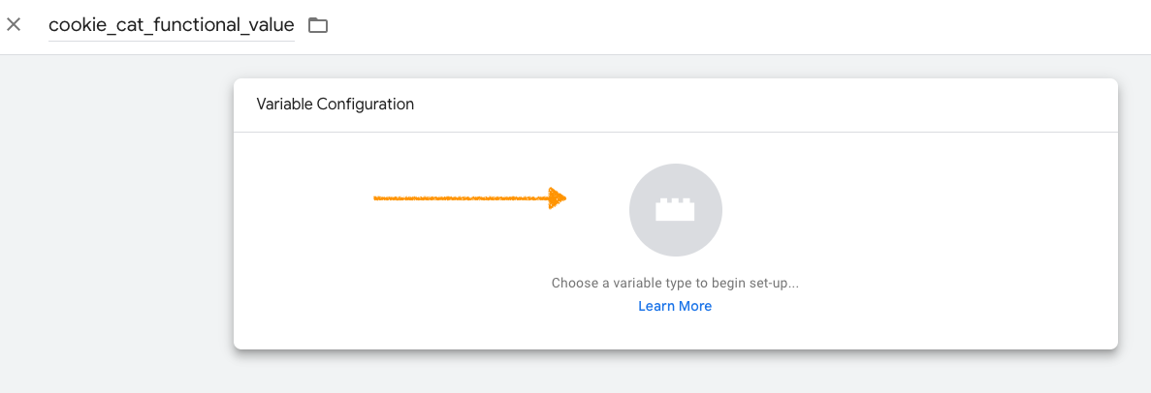Click the orange arrow's tail end
1151x393 pixels.
point(378,198)
